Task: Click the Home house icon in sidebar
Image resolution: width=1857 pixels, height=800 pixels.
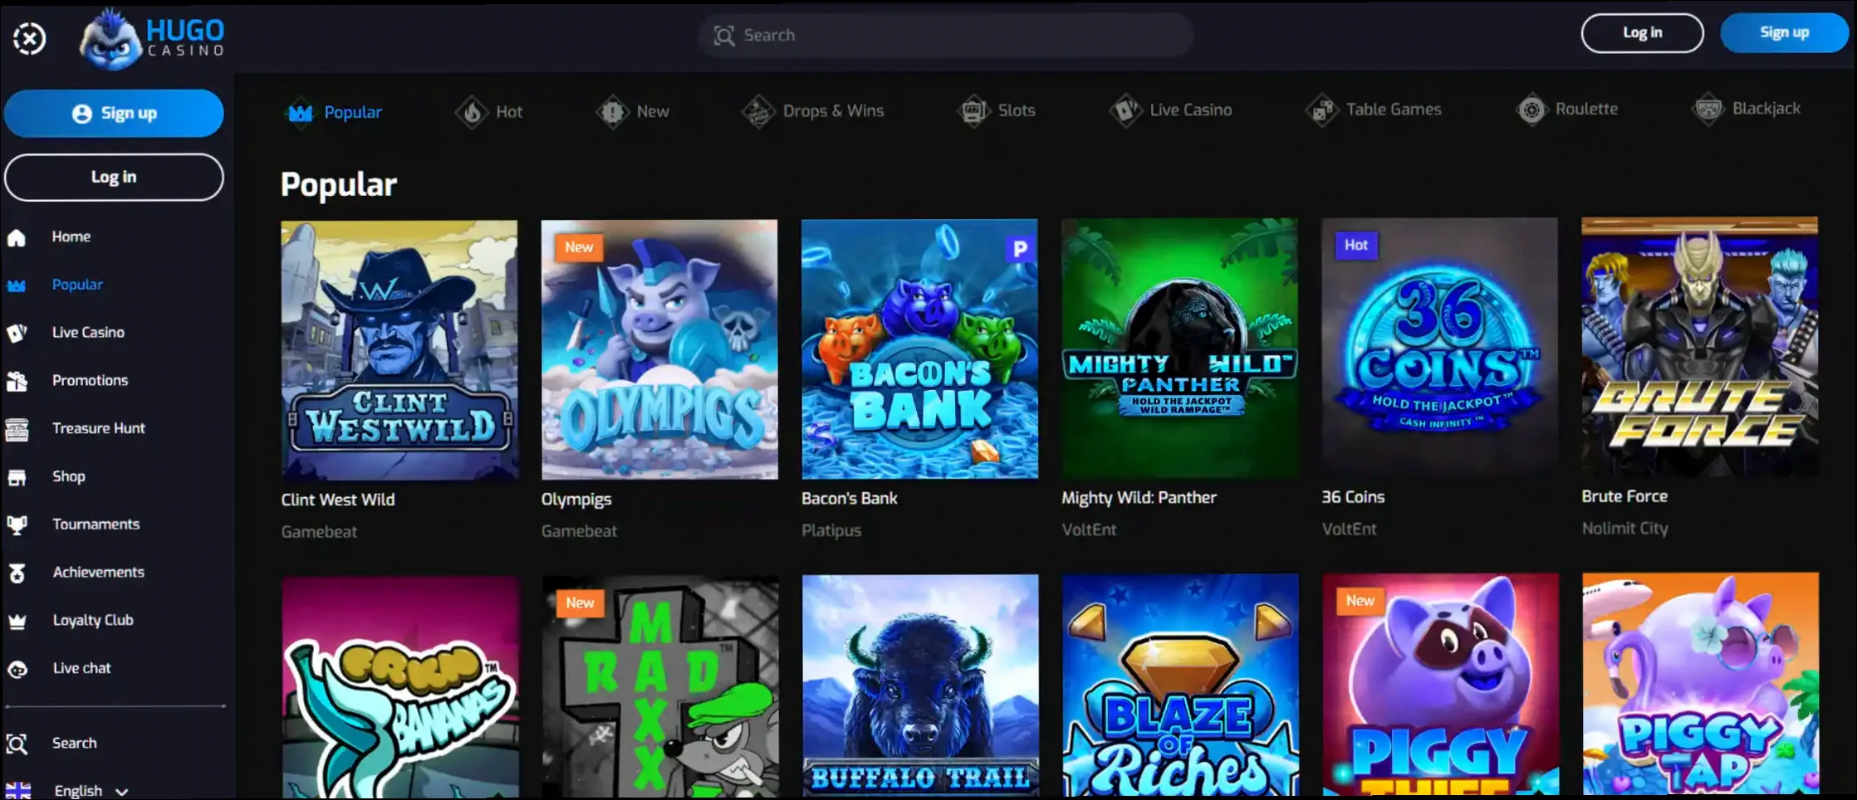Action: [x=17, y=238]
